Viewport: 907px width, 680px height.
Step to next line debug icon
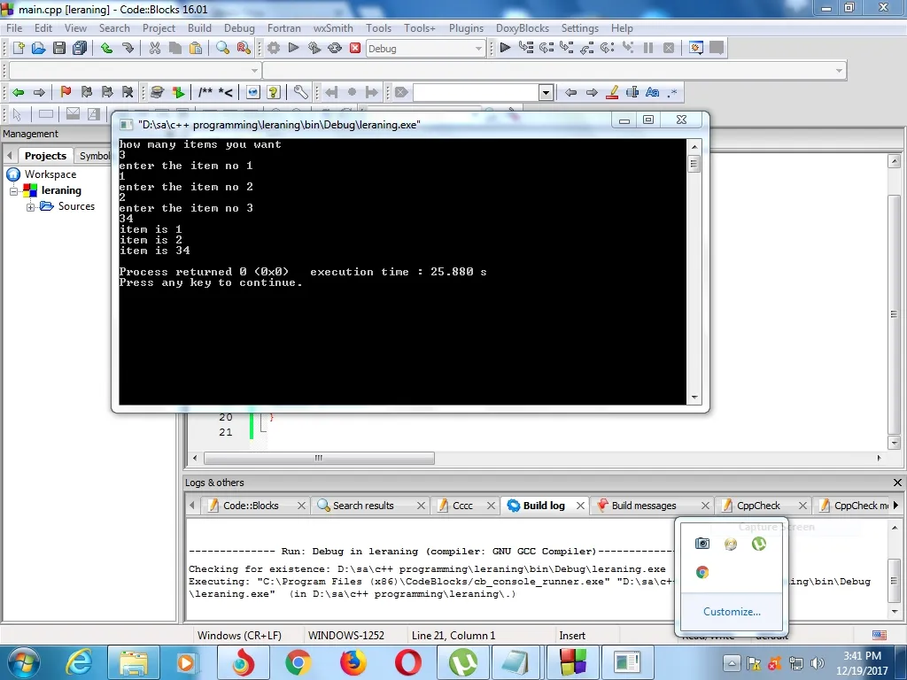[546, 48]
